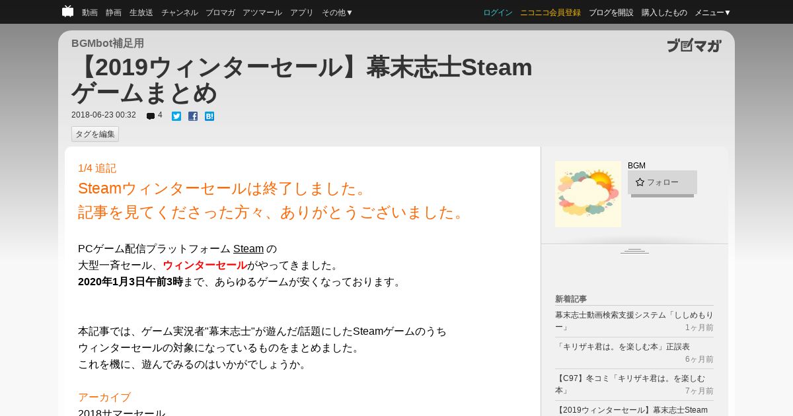
Task: Follow the BGM author
Action: pyautogui.click(x=662, y=182)
